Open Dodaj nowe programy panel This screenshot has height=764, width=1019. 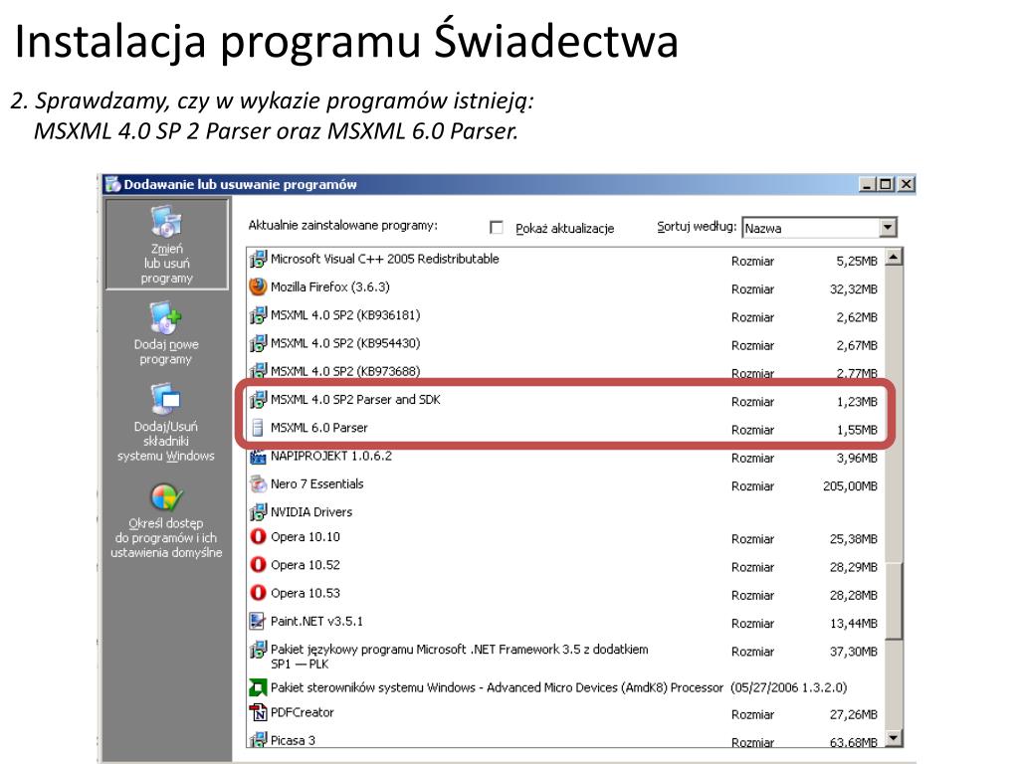click(166, 333)
